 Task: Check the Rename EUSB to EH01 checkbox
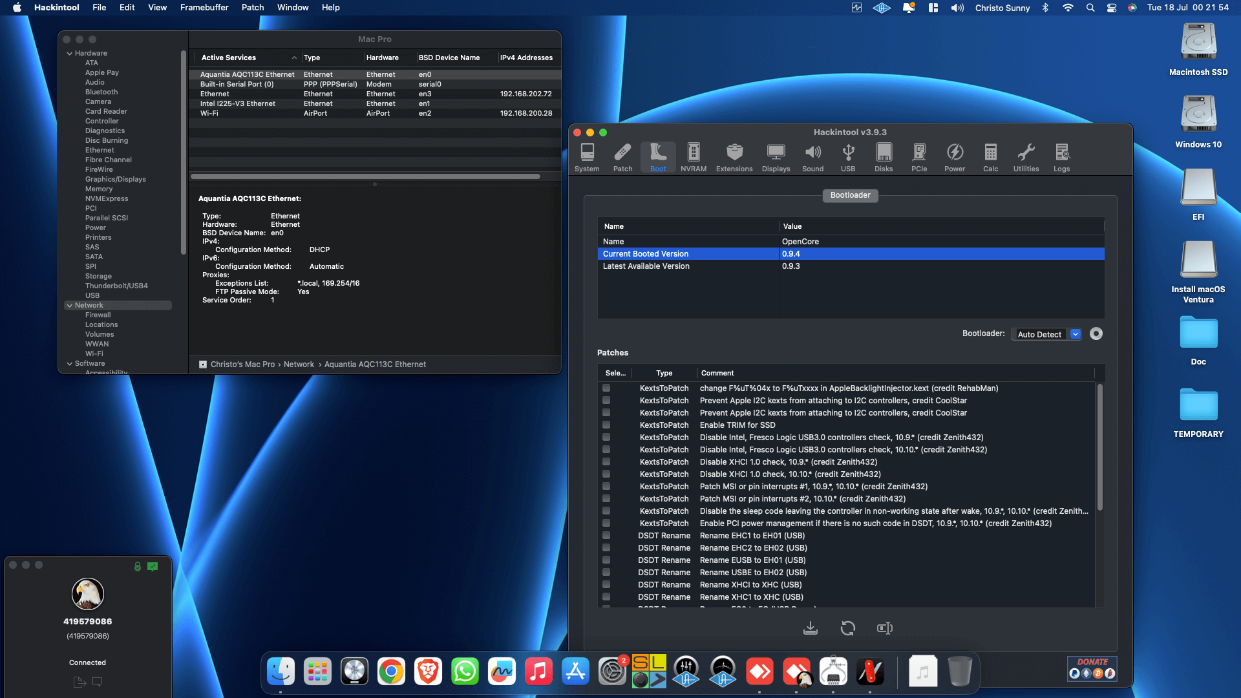coord(606,560)
